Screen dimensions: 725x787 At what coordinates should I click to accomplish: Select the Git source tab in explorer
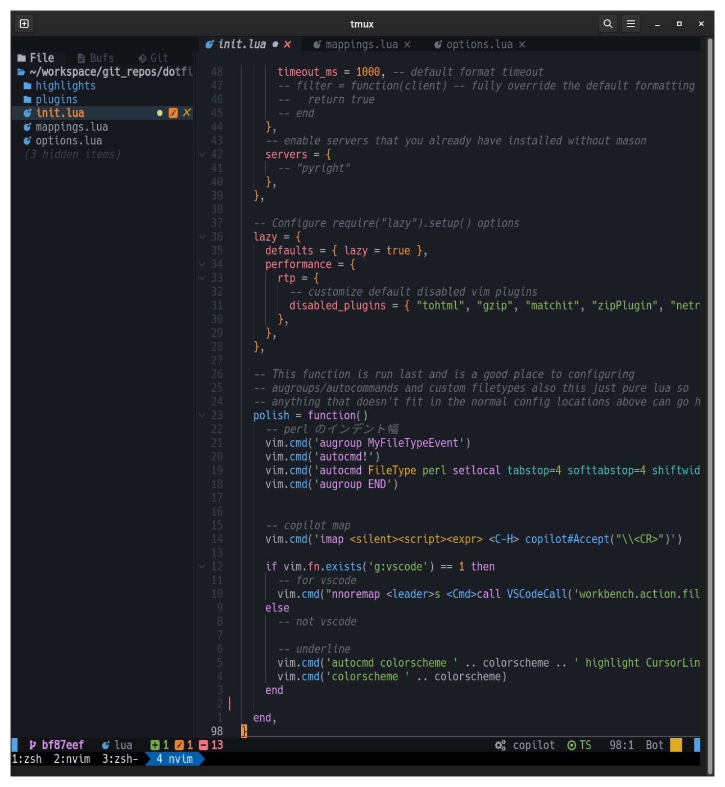tap(153, 58)
